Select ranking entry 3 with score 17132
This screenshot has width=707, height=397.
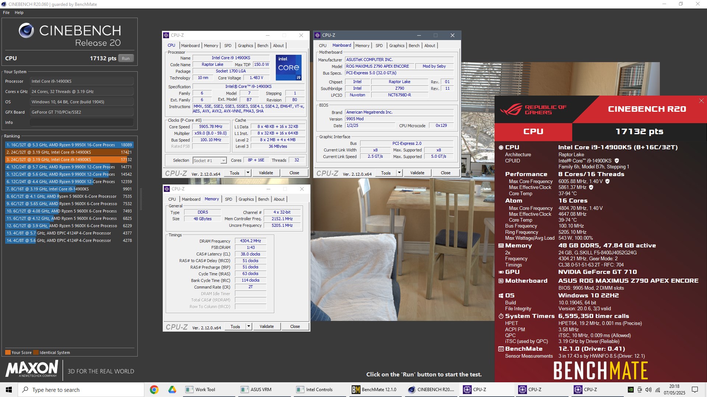click(x=69, y=160)
